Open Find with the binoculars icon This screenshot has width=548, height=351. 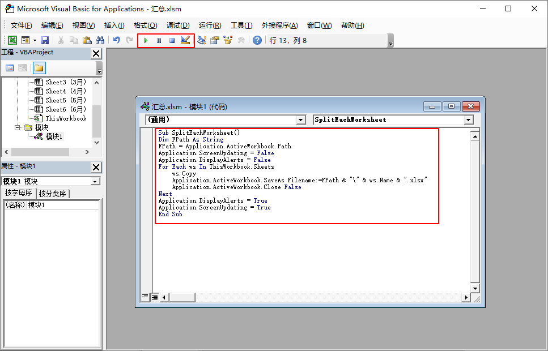[100, 40]
